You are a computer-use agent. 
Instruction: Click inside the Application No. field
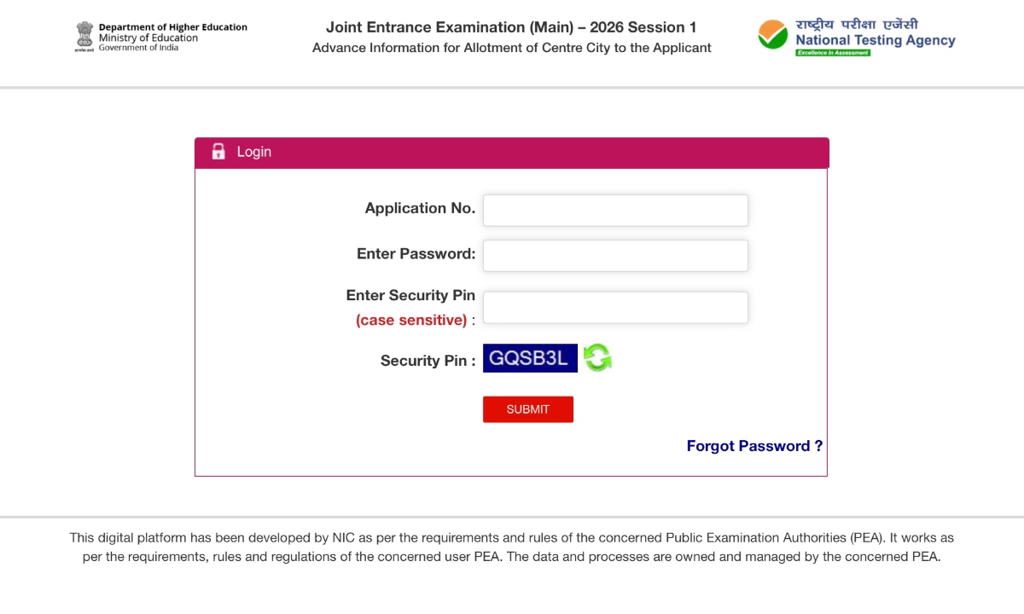(x=614, y=210)
